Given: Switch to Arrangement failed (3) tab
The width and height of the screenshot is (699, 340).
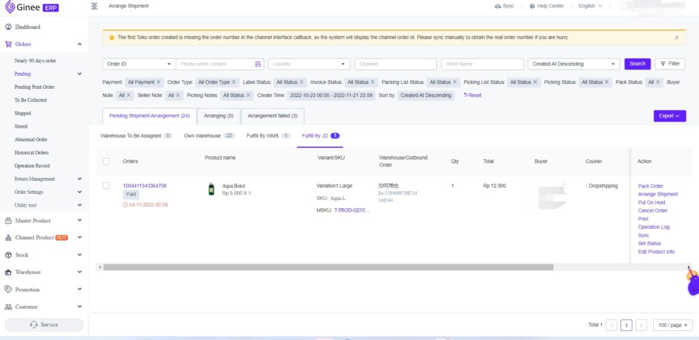Looking at the screenshot, I should pos(273,116).
